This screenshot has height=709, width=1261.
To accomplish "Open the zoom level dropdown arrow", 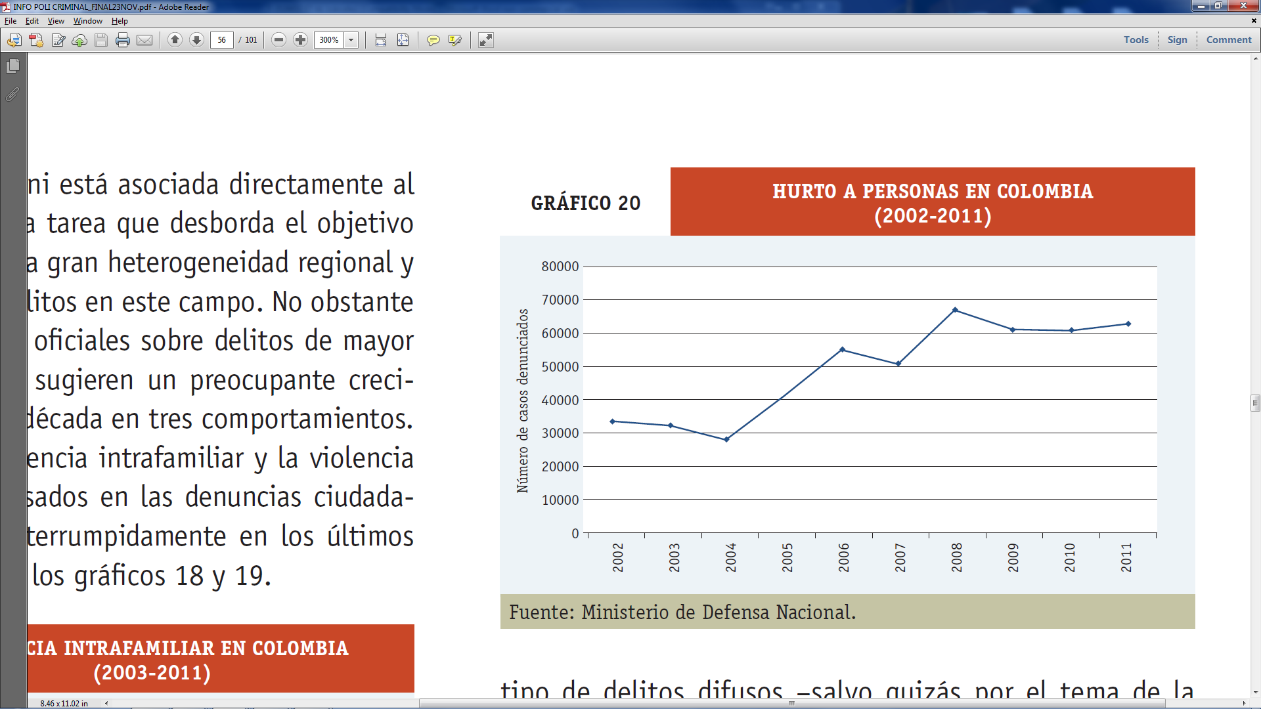I will (351, 40).
